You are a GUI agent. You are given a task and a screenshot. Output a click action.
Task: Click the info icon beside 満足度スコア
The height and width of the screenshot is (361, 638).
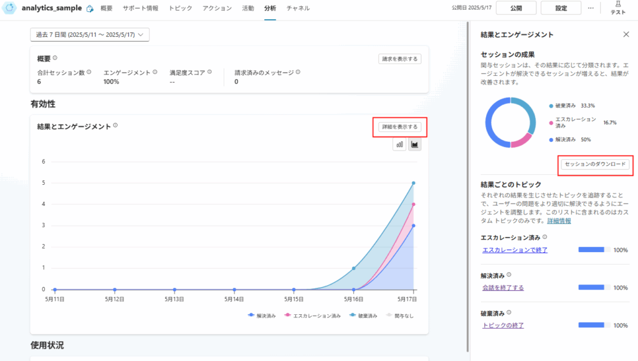tap(209, 72)
